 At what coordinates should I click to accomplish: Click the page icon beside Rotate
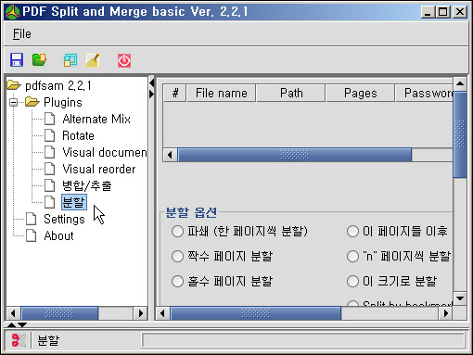(49, 135)
